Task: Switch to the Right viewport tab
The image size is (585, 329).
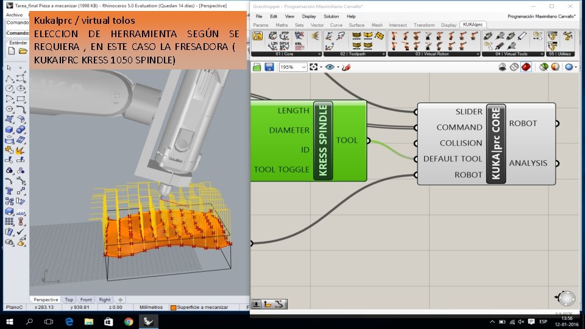Action: (x=104, y=300)
